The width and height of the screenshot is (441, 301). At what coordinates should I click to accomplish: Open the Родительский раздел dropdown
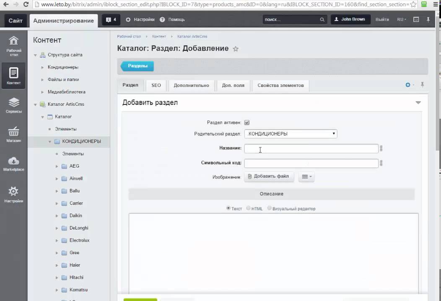[291, 134]
